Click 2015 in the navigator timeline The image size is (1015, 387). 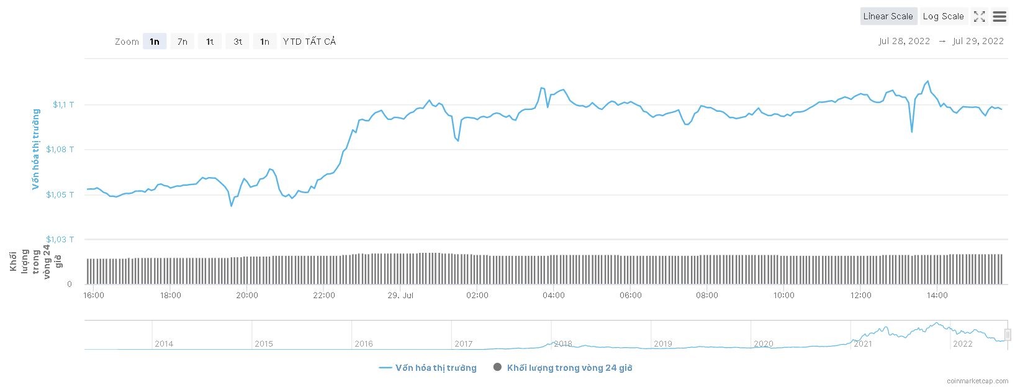coord(264,344)
